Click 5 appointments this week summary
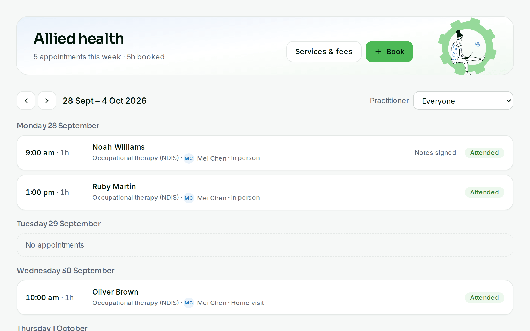Viewport: 530px width, 331px height. pyautogui.click(x=99, y=57)
